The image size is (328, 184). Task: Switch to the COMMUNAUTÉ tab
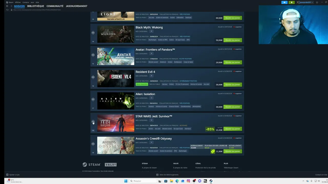55,6
